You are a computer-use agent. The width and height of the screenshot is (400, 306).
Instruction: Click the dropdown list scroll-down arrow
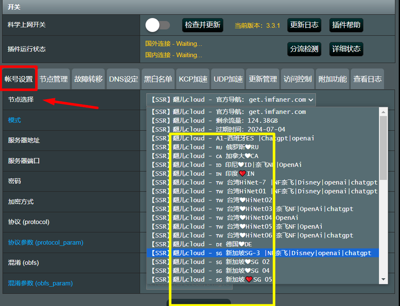coord(383,280)
